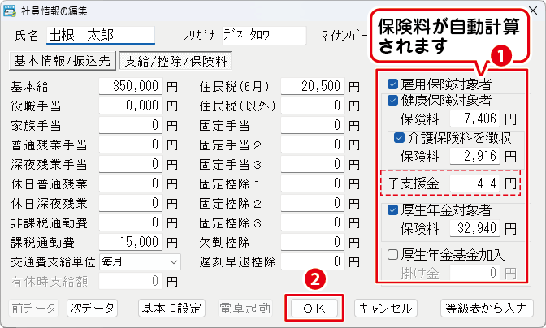Select 支給/控除/保険料 tab
The width and height of the screenshot is (546, 328).
tap(175, 60)
